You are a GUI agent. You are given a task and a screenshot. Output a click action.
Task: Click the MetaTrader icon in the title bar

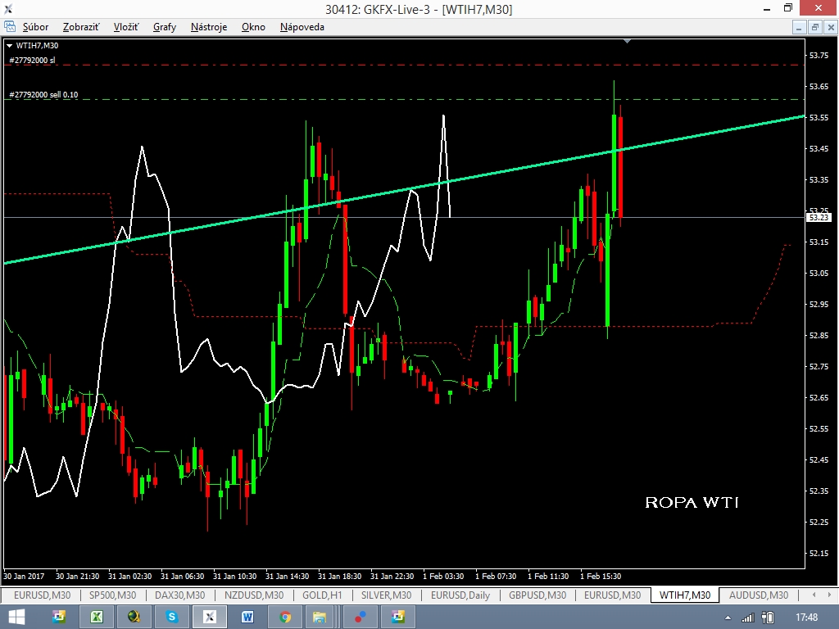pyautogui.click(x=8, y=8)
